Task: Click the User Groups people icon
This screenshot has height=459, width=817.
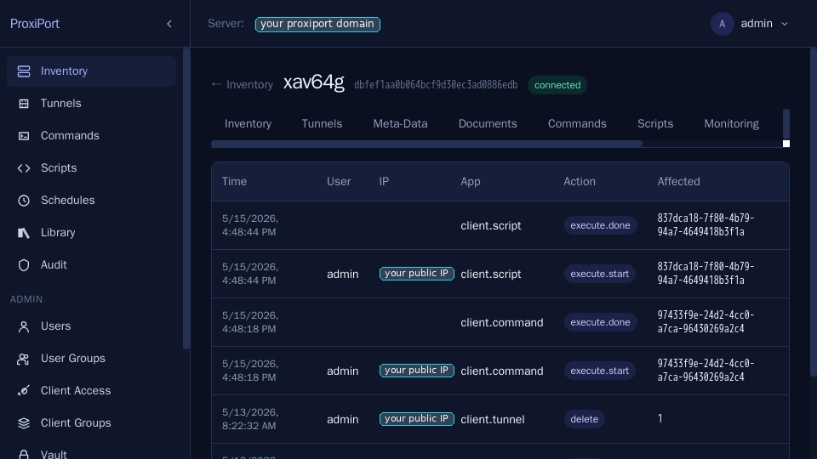Action: click(24, 359)
